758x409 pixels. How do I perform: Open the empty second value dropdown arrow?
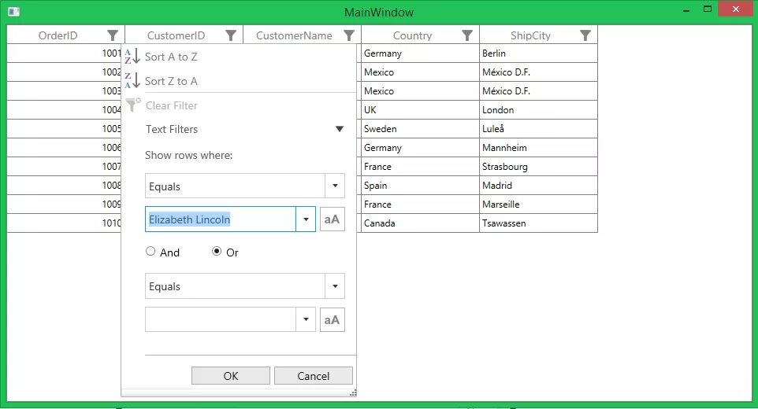coord(306,320)
